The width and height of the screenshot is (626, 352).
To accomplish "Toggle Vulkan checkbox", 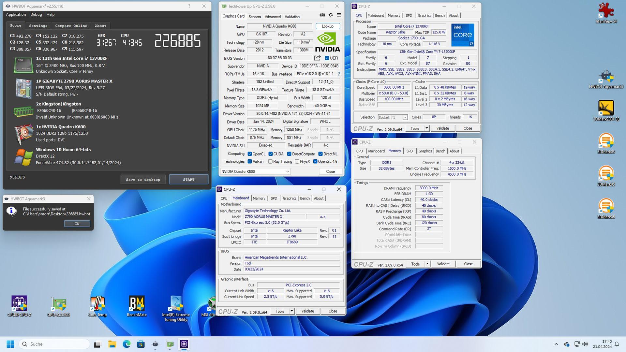I will pos(250,161).
